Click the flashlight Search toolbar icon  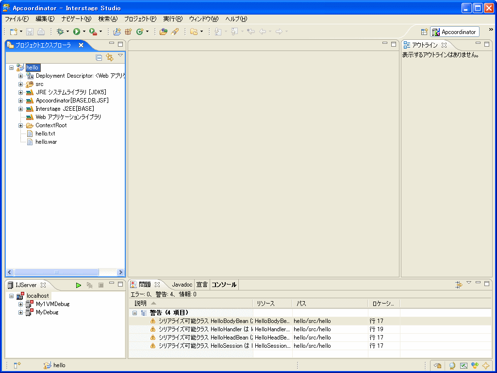[x=175, y=32]
